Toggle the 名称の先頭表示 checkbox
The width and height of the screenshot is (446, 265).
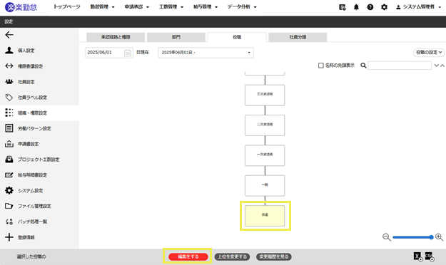321,66
